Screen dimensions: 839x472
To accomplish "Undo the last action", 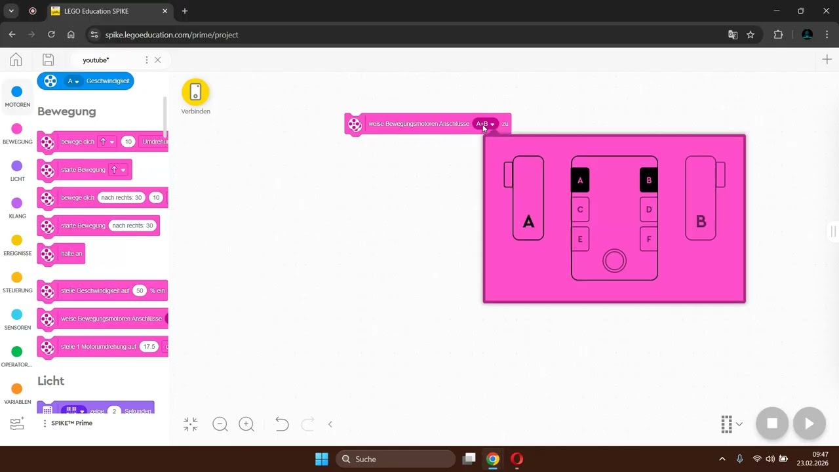I will [282, 424].
